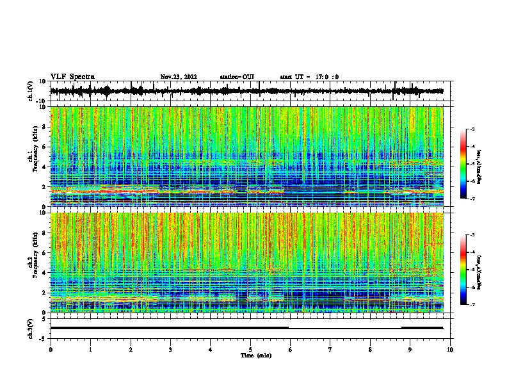Click the ch.1 colorbar beside upper spectrogram

tap(463, 164)
